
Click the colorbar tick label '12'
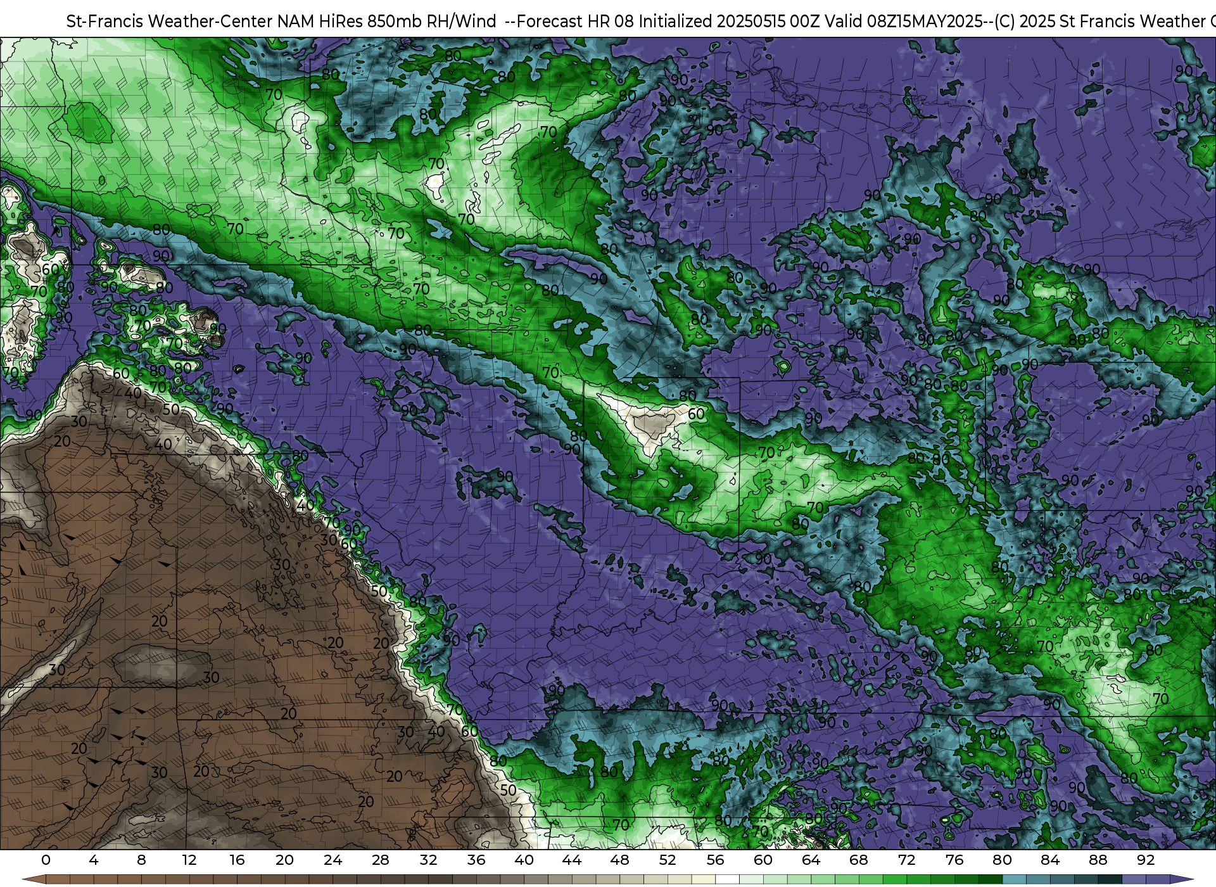(x=189, y=860)
